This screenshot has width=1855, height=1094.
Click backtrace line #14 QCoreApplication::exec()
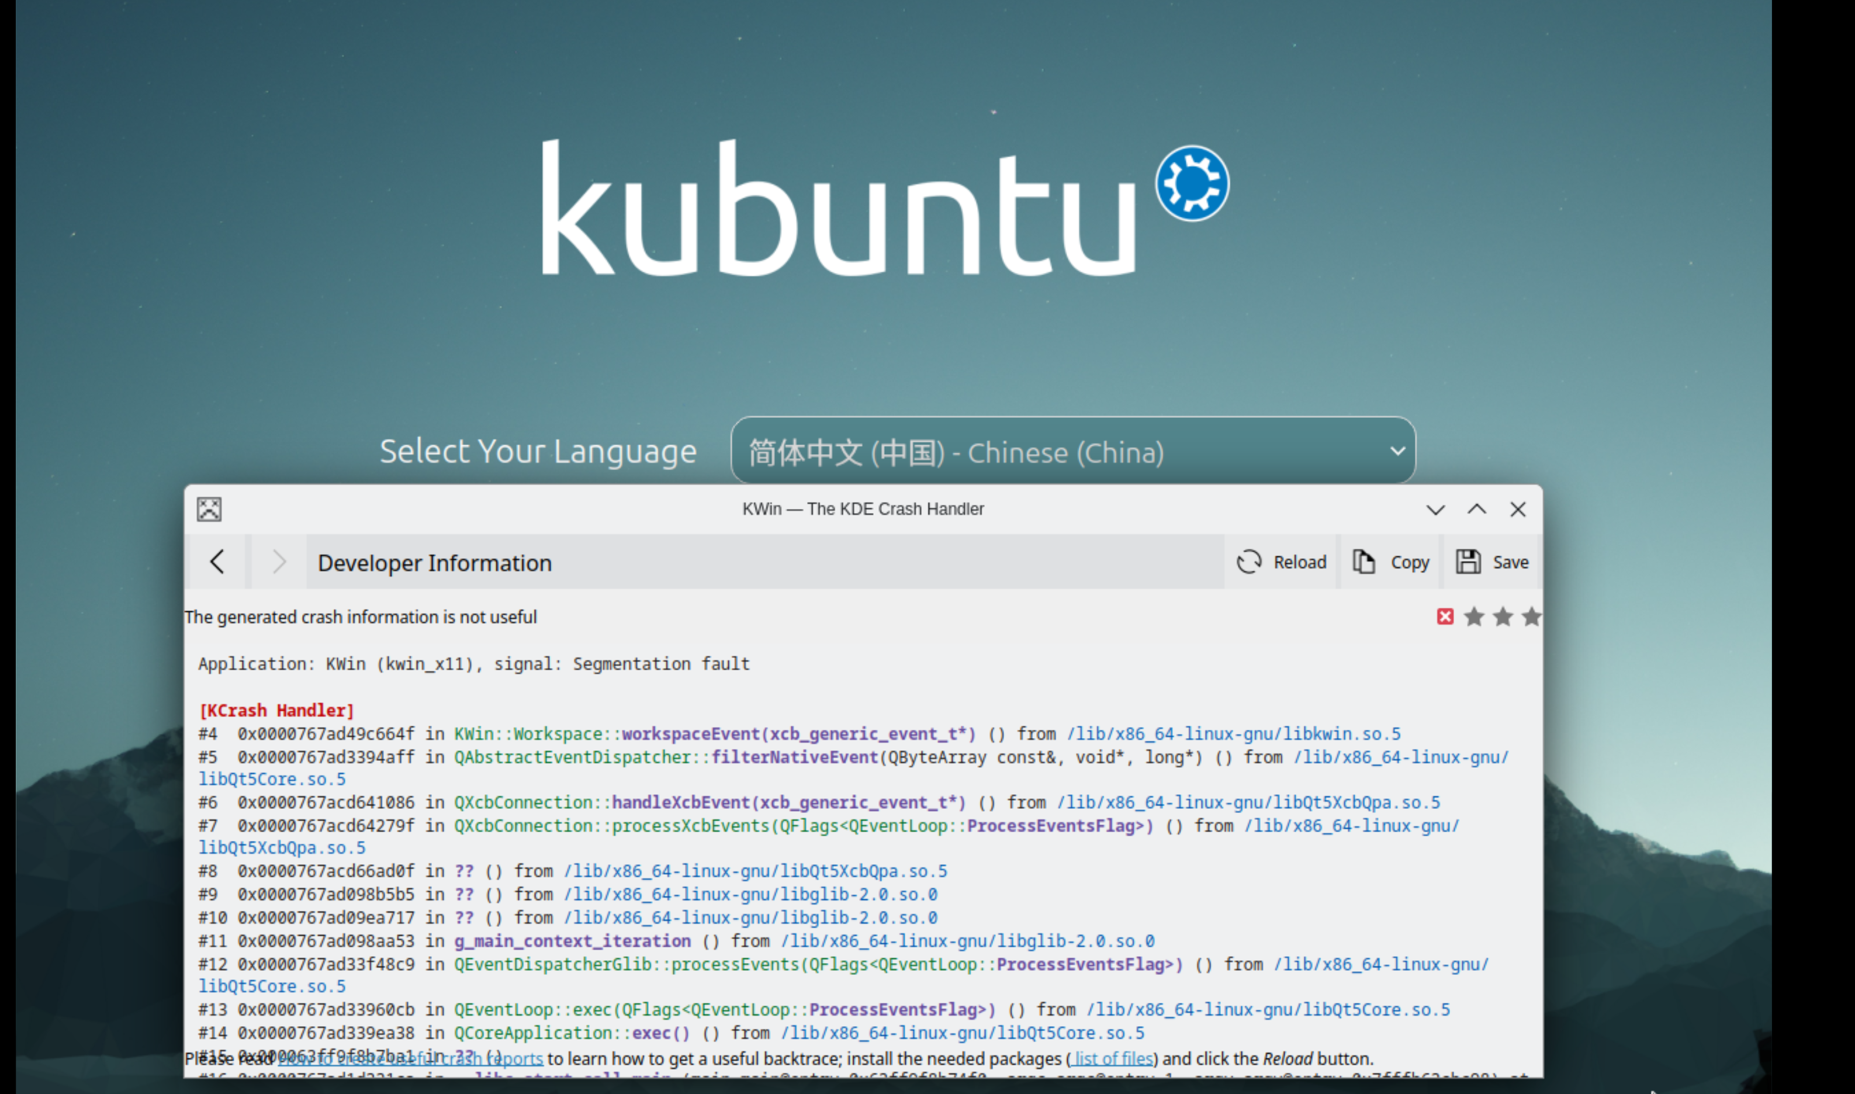point(671,1033)
